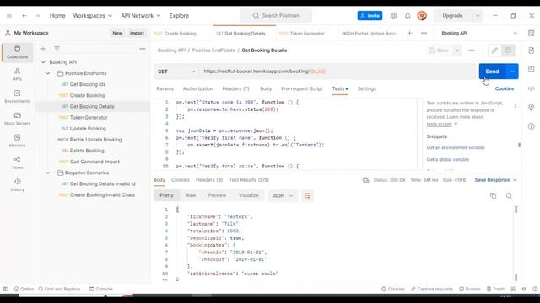The image size is (540, 303).
Task: Open the HTTP method GET dropdown
Action: tap(176, 72)
